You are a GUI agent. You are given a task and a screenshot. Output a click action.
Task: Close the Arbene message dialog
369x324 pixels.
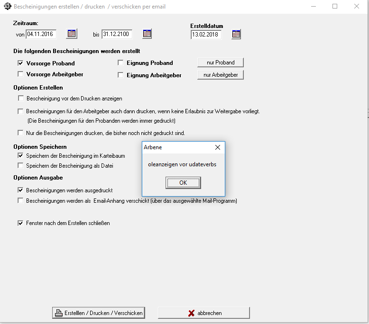point(217,147)
